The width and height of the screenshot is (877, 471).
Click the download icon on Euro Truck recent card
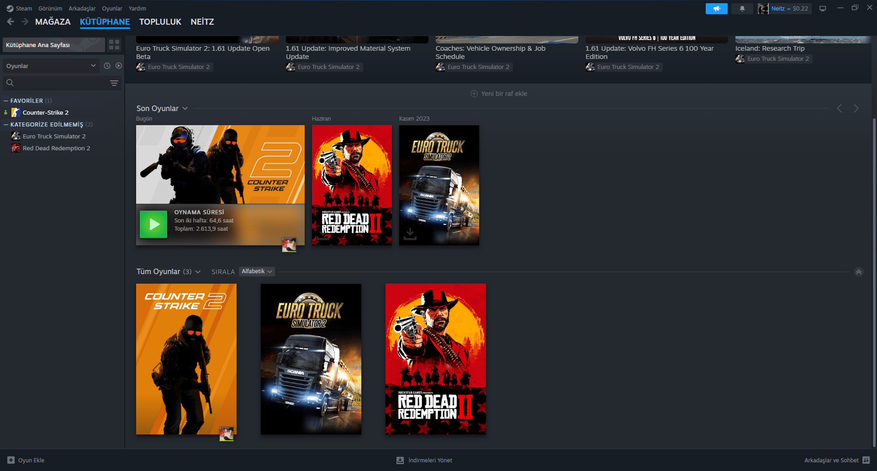pos(410,234)
